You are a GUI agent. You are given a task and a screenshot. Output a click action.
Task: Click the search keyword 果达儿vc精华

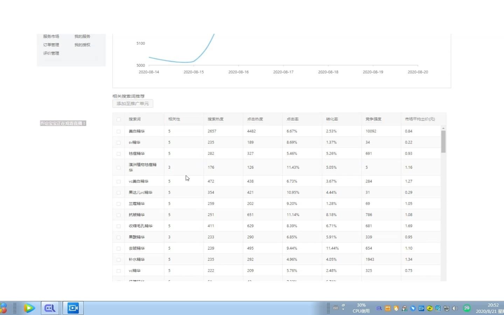140,192
